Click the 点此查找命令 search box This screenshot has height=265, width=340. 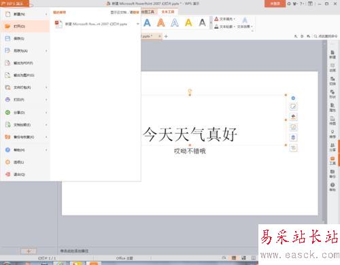pyautogui.click(x=326, y=36)
